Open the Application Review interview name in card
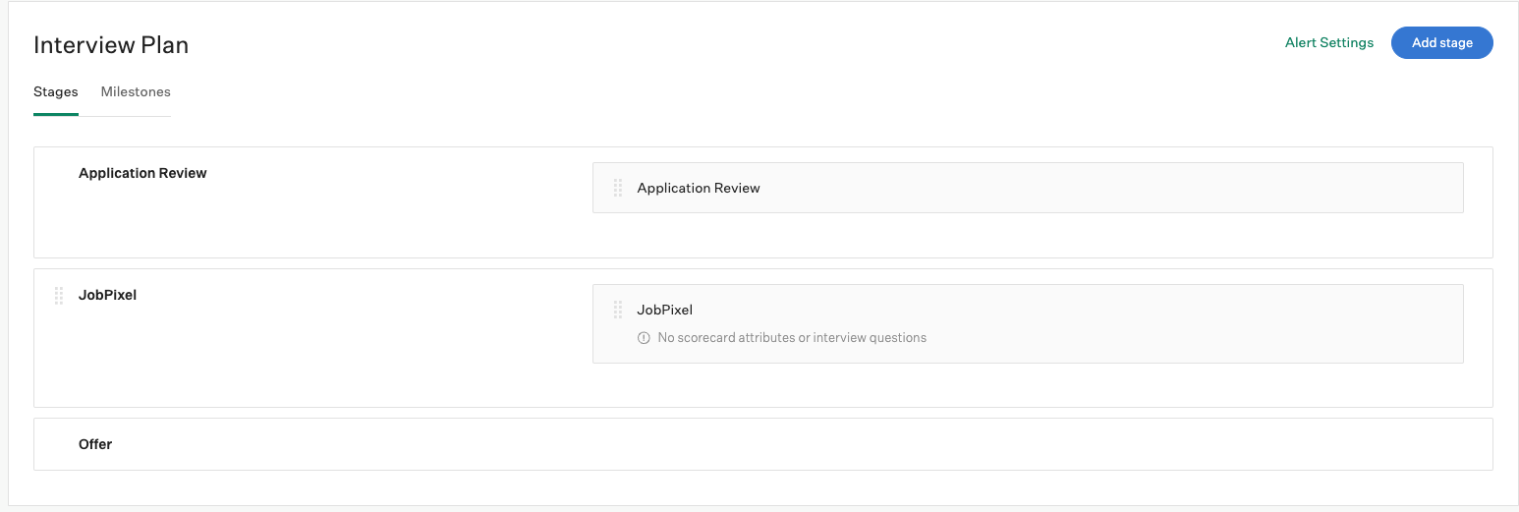The height and width of the screenshot is (512, 1519). 699,188
